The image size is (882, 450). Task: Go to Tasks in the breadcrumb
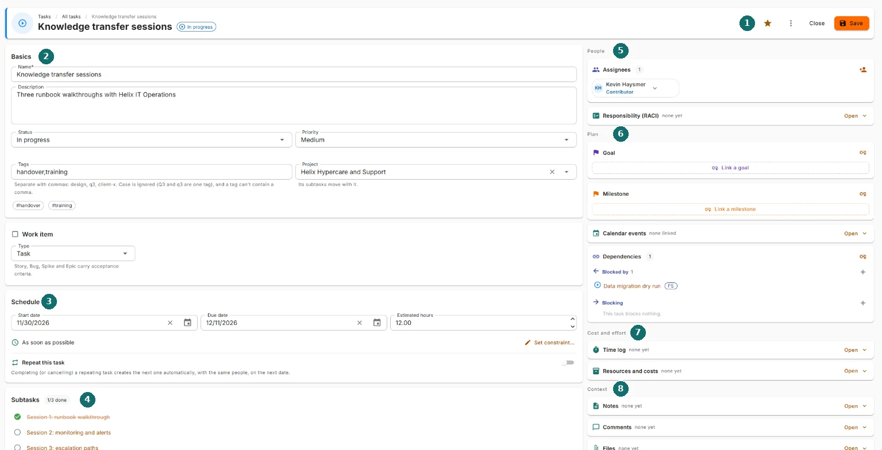(44, 17)
